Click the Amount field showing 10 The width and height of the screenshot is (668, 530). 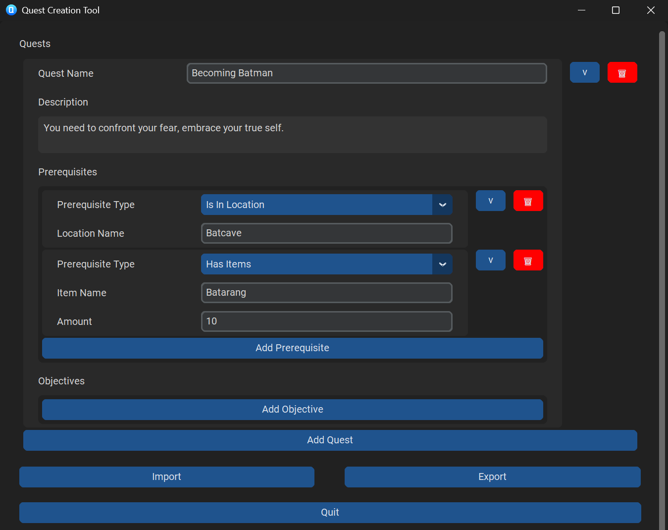click(x=326, y=321)
